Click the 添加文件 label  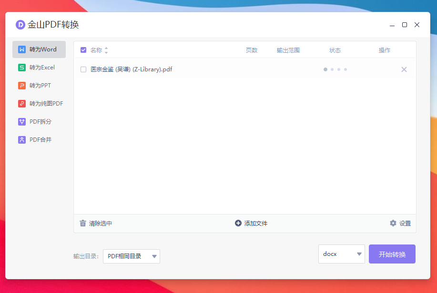tap(255, 224)
